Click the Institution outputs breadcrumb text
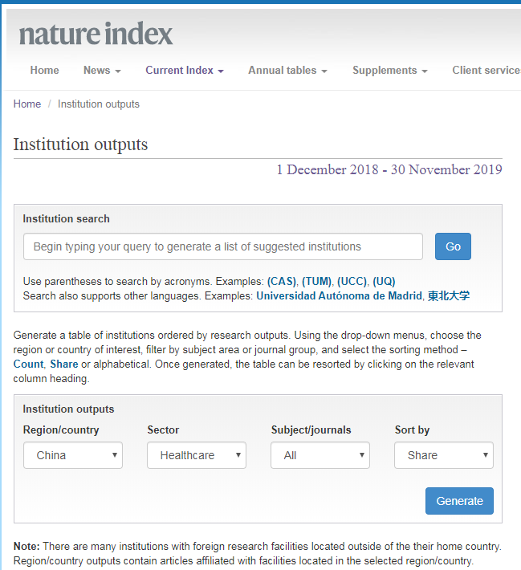This screenshot has height=570, width=521. click(99, 104)
